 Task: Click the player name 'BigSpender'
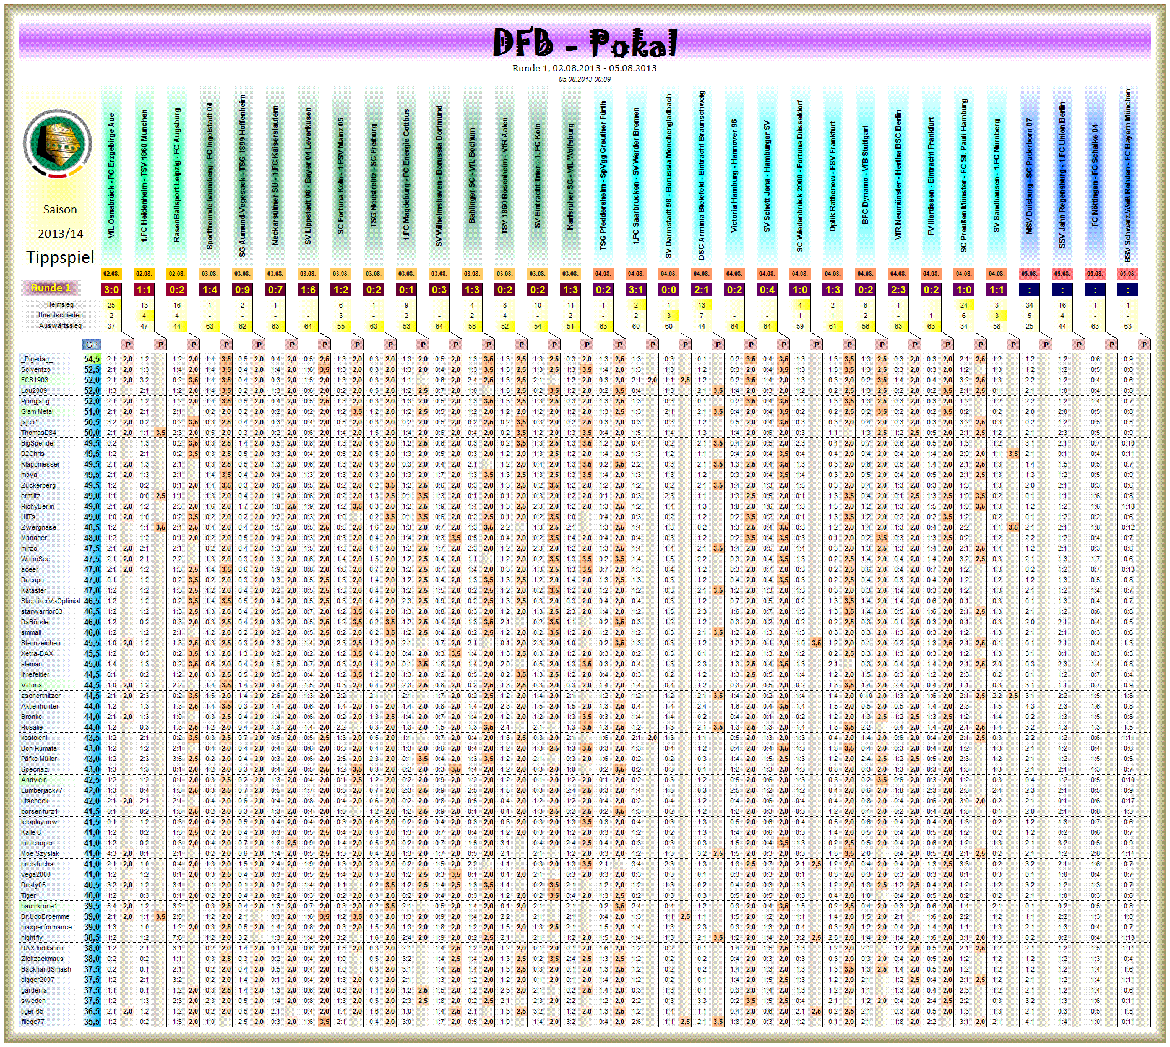click(38, 443)
